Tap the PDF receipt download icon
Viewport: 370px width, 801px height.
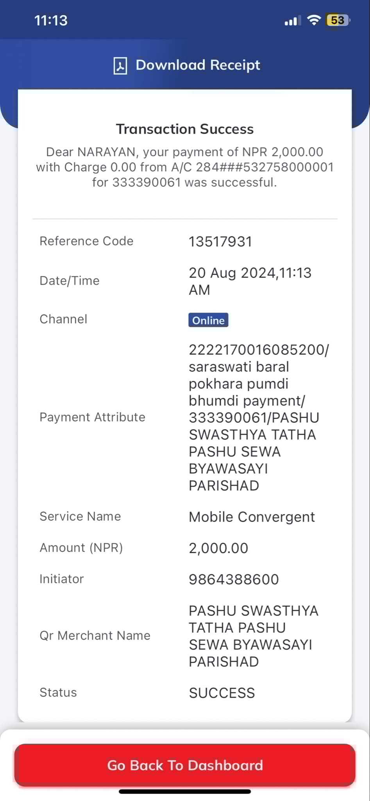click(120, 65)
